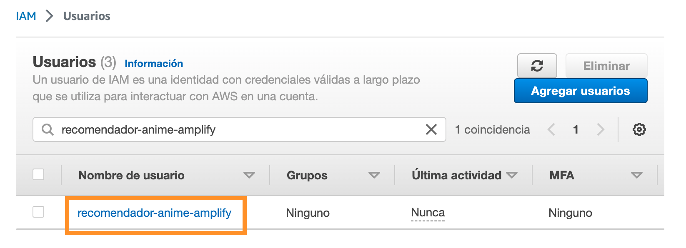Open IAM breadcrumb link
686x248 pixels.
pos(26,16)
